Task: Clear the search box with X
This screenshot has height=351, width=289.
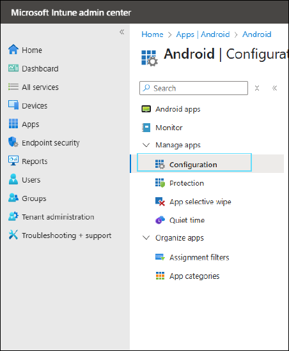Action: [x=257, y=88]
